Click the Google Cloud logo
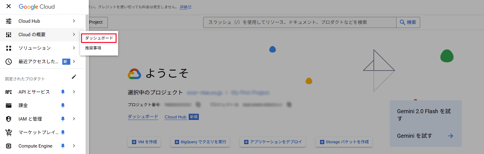The width and height of the screenshot is (484, 154). 37,7
